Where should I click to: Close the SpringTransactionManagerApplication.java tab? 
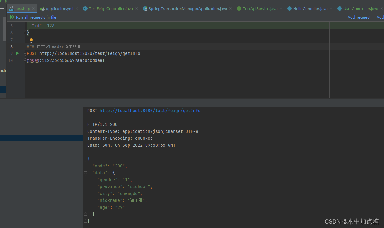pyautogui.click(x=231, y=8)
